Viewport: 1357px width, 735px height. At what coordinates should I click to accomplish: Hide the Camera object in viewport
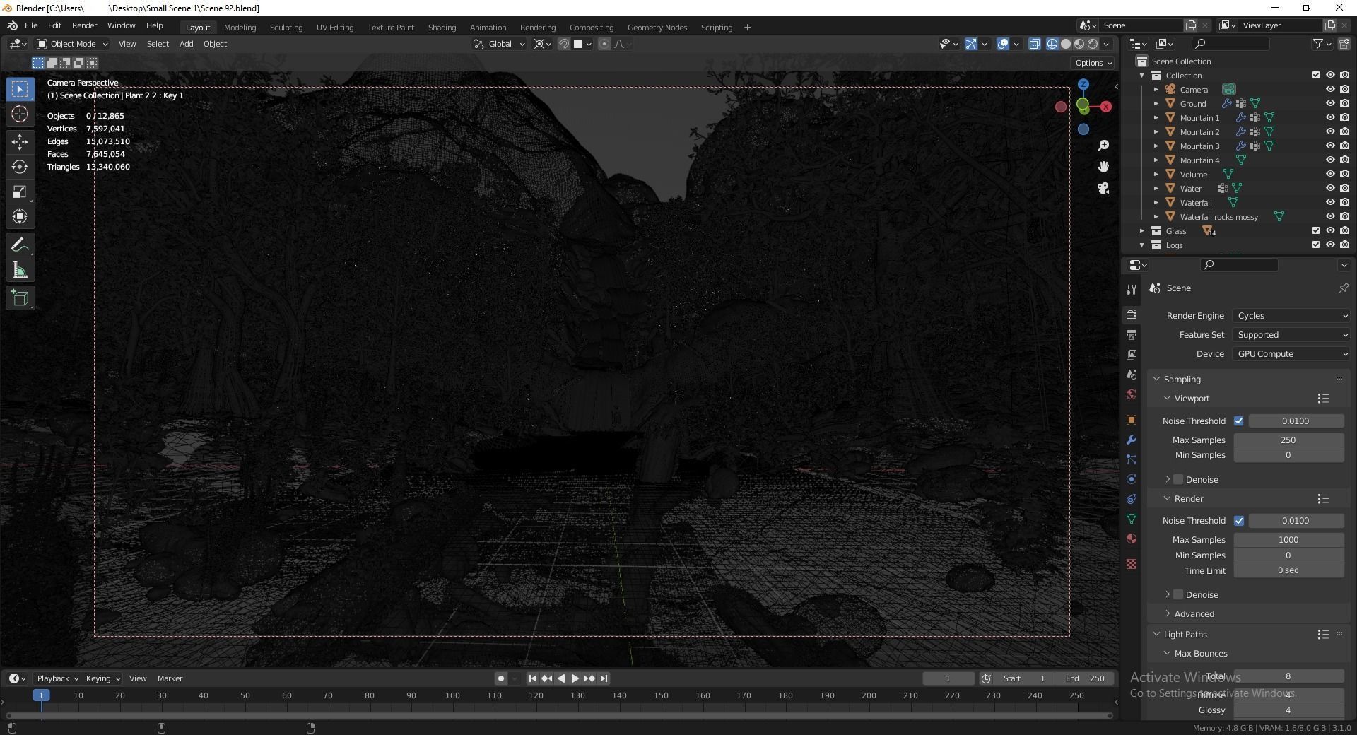point(1330,90)
